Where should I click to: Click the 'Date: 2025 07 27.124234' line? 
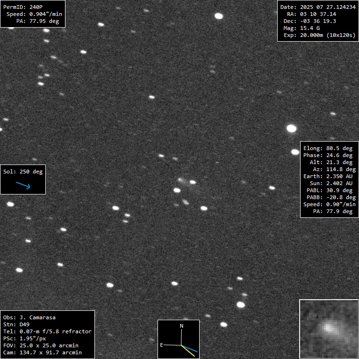click(x=318, y=7)
